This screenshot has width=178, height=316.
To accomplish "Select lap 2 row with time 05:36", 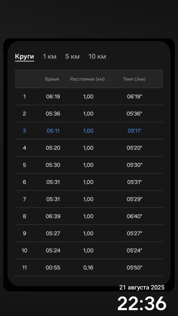I will [x=89, y=114].
